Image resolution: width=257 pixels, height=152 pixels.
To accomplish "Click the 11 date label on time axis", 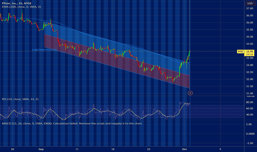I will point(77,149).
